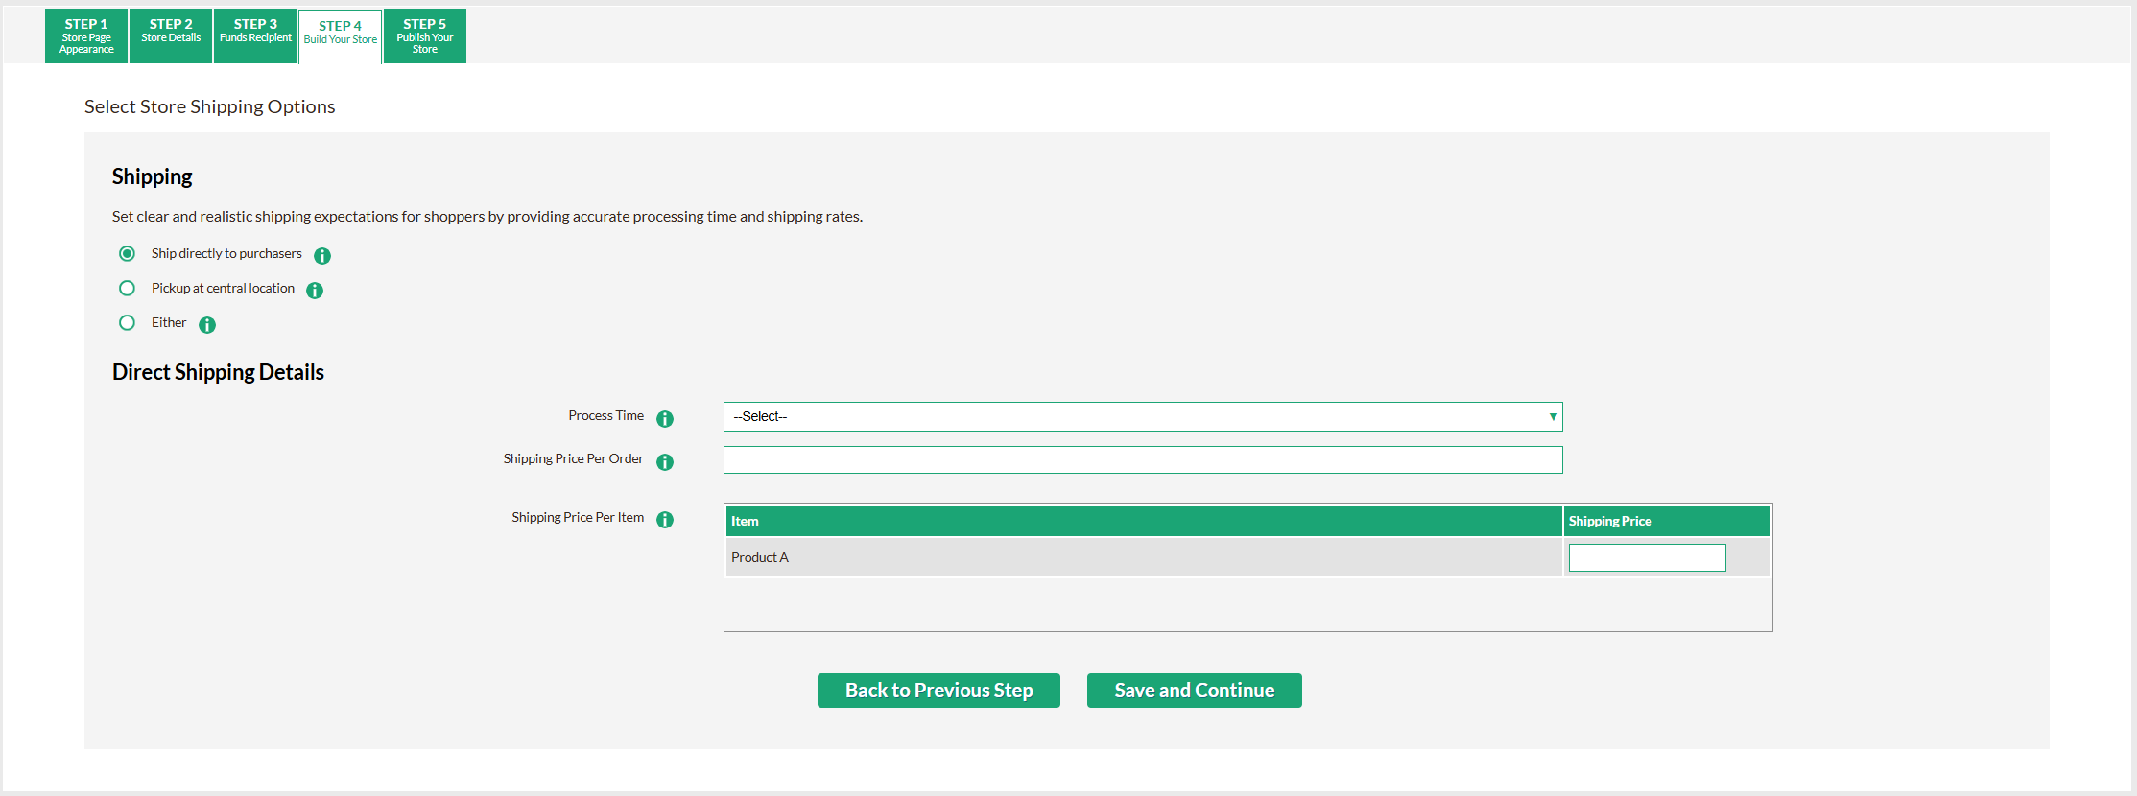Click info icon beside the Either option
This screenshot has width=2137, height=796.
(x=207, y=325)
